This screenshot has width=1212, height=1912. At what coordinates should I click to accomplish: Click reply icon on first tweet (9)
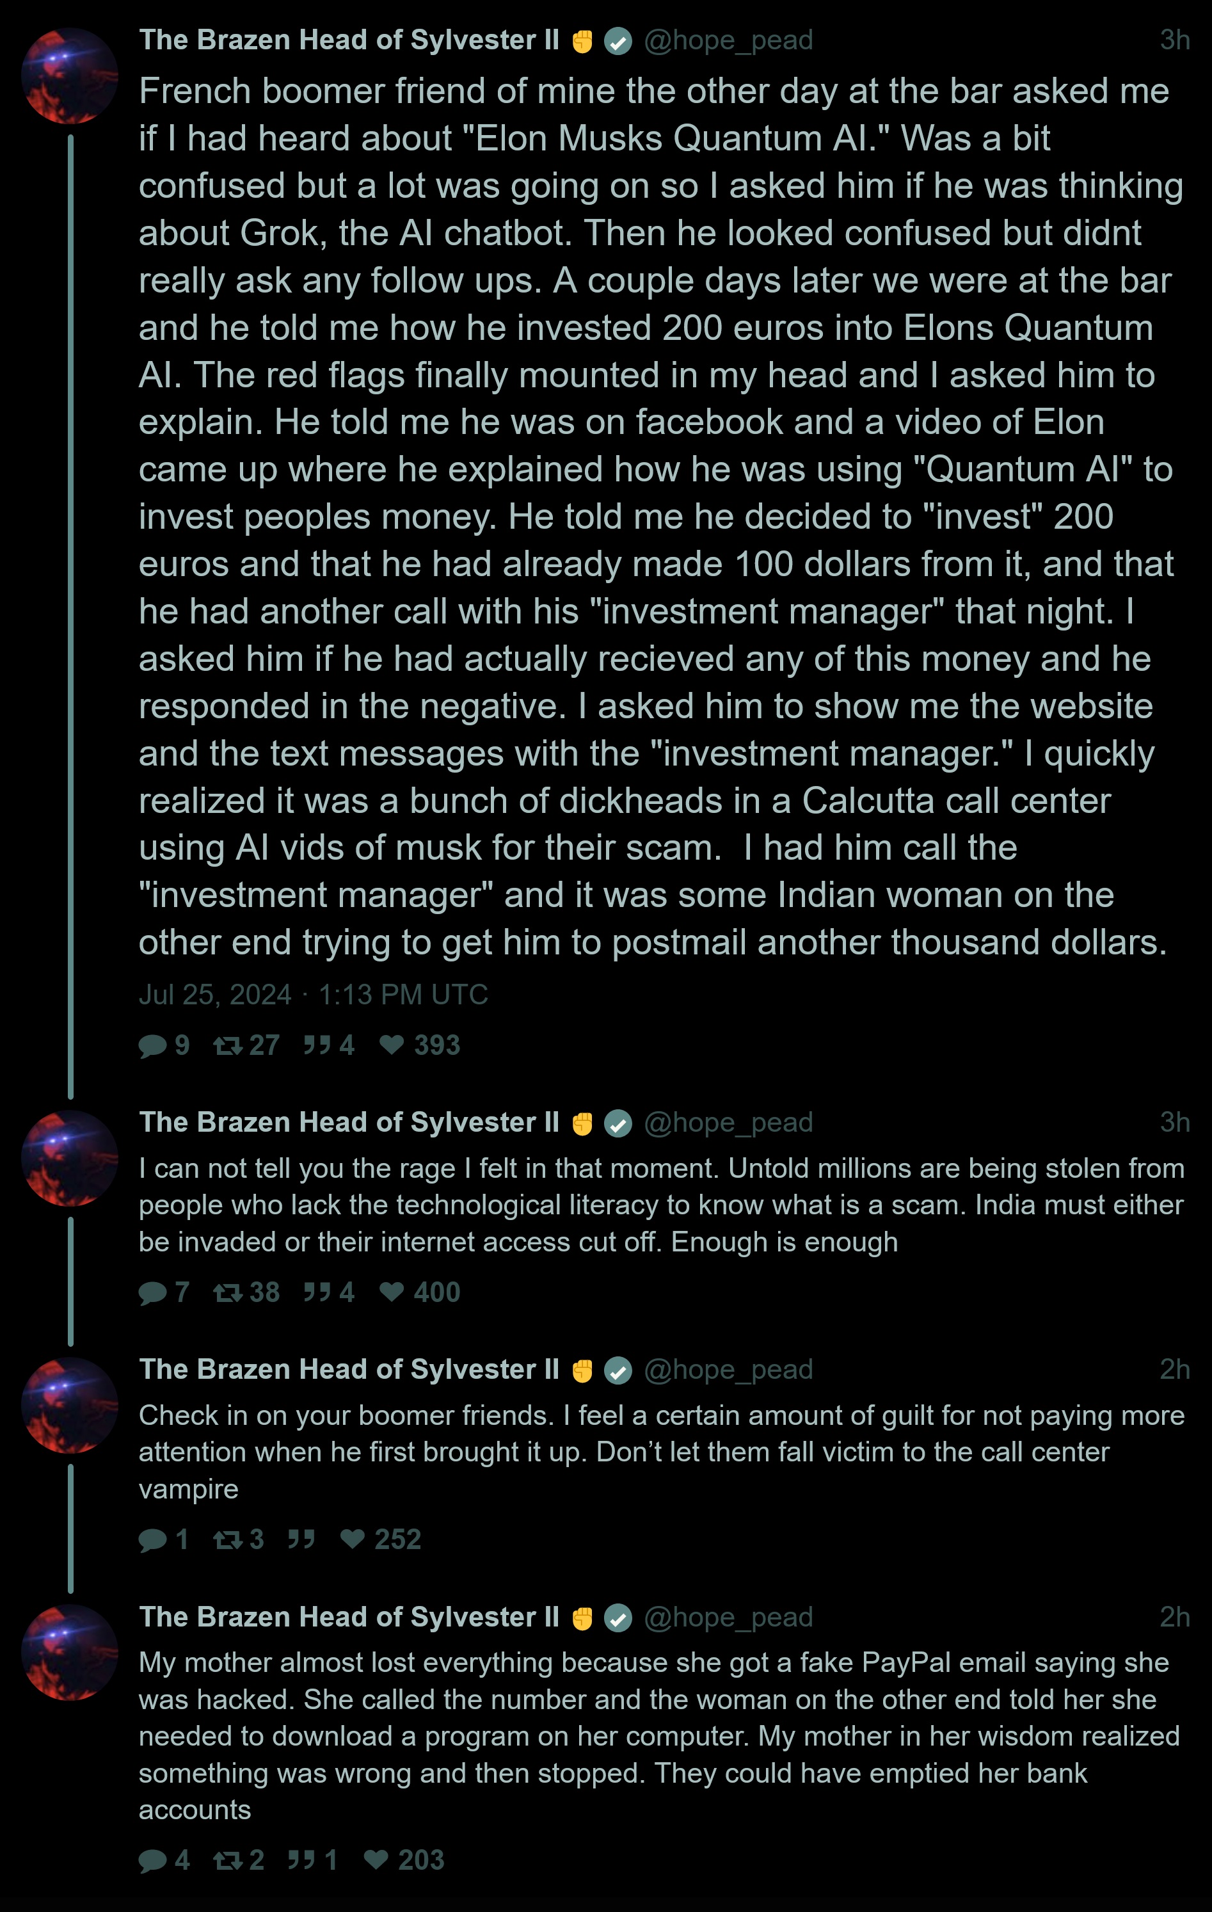(x=152, y=1046)
